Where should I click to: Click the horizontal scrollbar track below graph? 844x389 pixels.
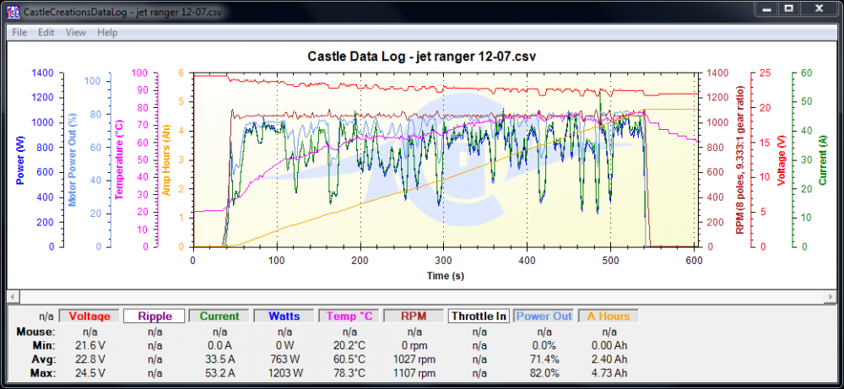coord(422,296)
